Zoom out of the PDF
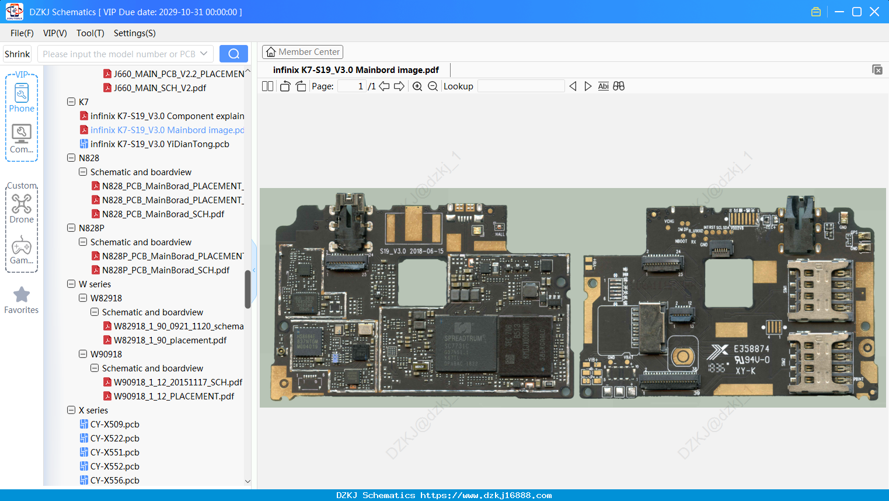This screenshot has height=501, width=889. (433, 86)
